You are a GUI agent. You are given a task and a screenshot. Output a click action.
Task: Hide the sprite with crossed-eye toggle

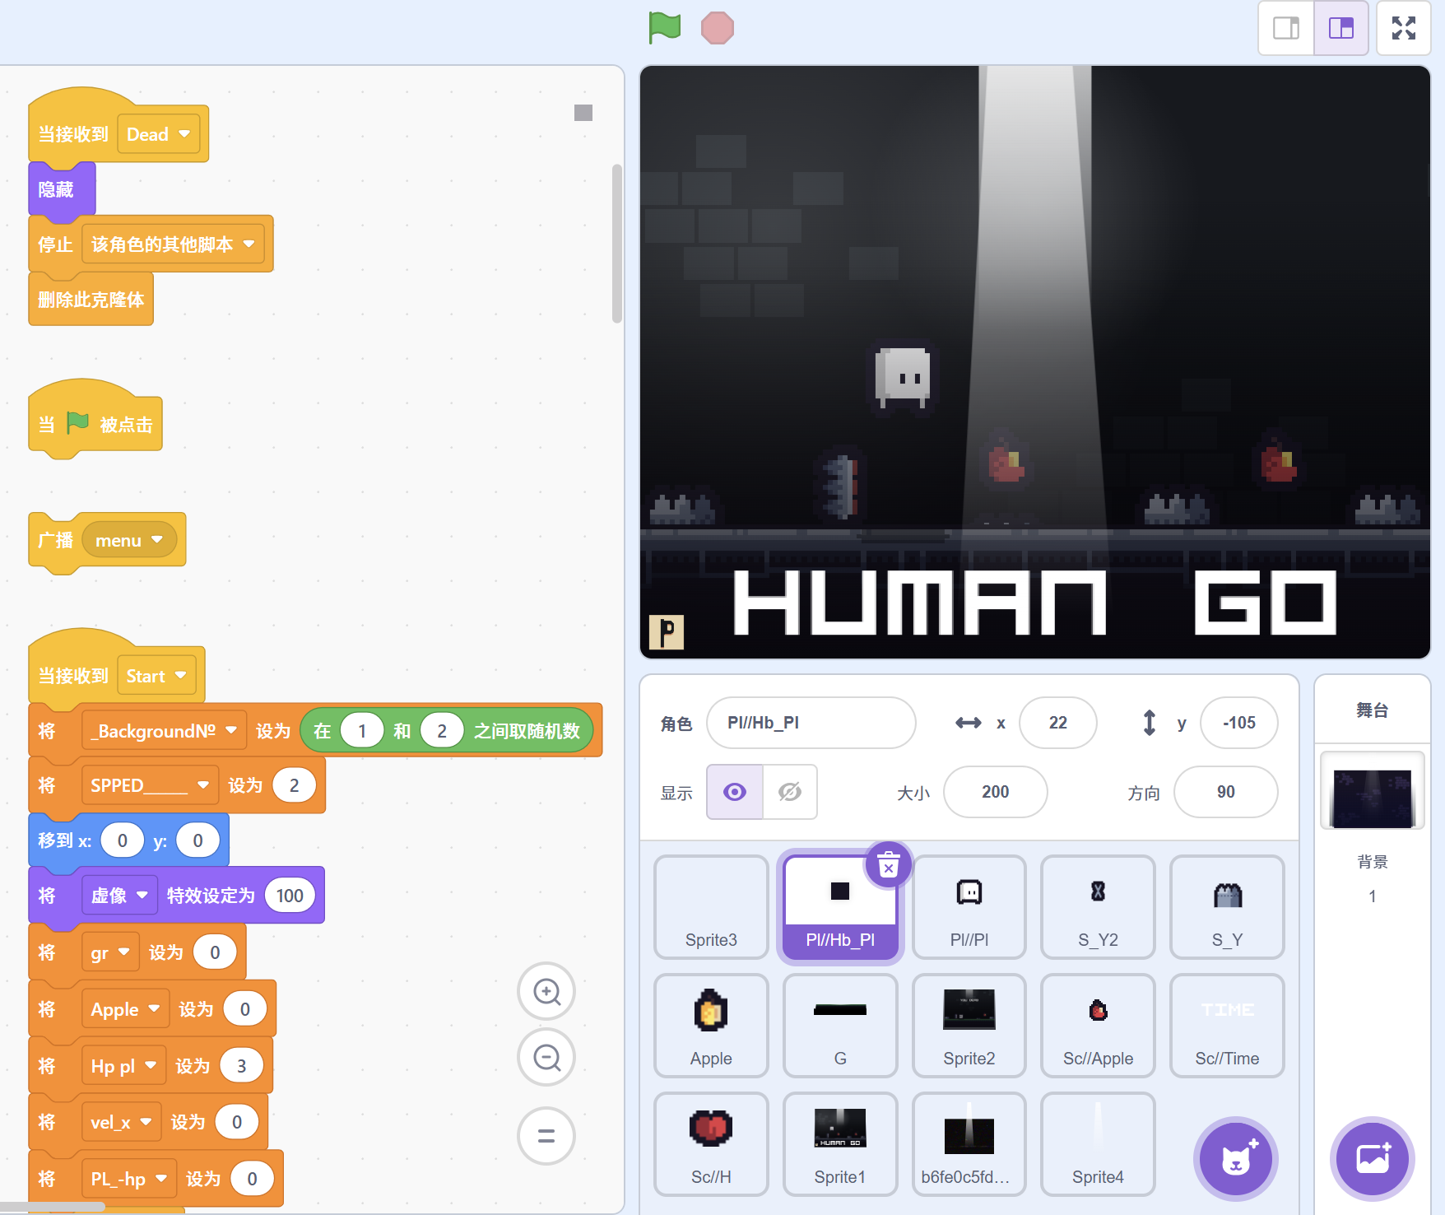[789, 792]
